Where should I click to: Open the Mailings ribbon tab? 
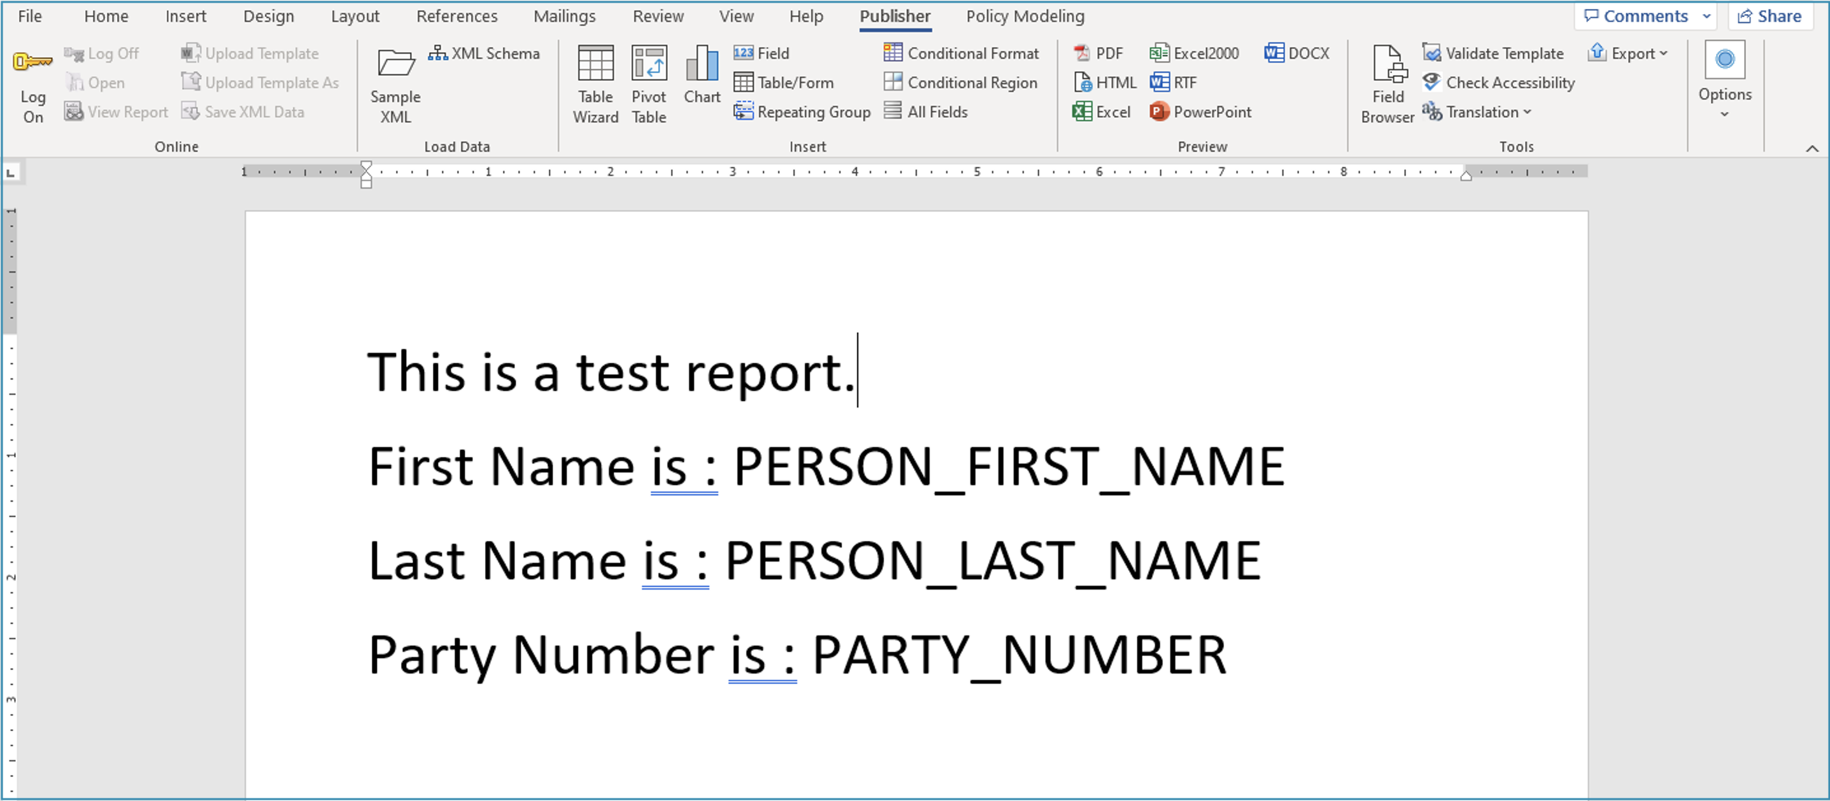coord(564,16)
